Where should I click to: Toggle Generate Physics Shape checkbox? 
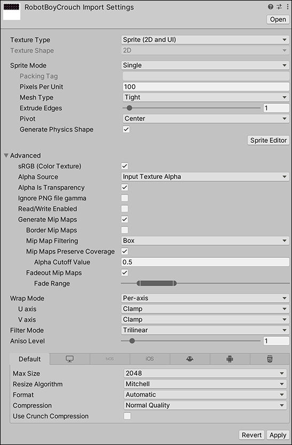[126, 130]
